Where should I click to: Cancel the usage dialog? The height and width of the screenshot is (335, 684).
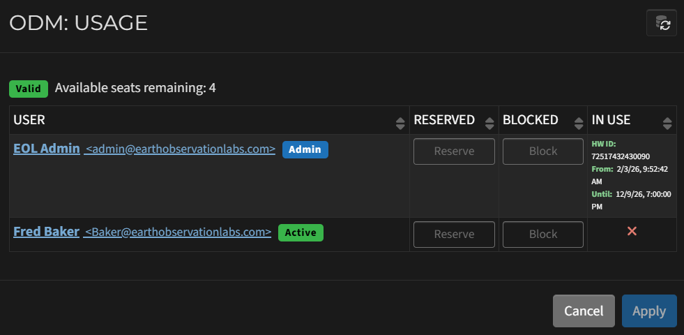584,311
